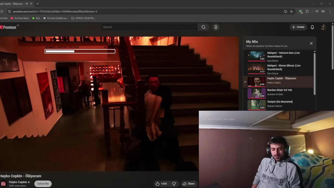
Task: Open YouTube notifications bell
Action: click(x=312, y=27)
